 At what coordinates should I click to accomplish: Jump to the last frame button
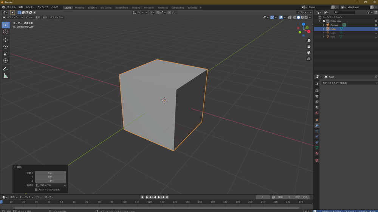[167, 197]
